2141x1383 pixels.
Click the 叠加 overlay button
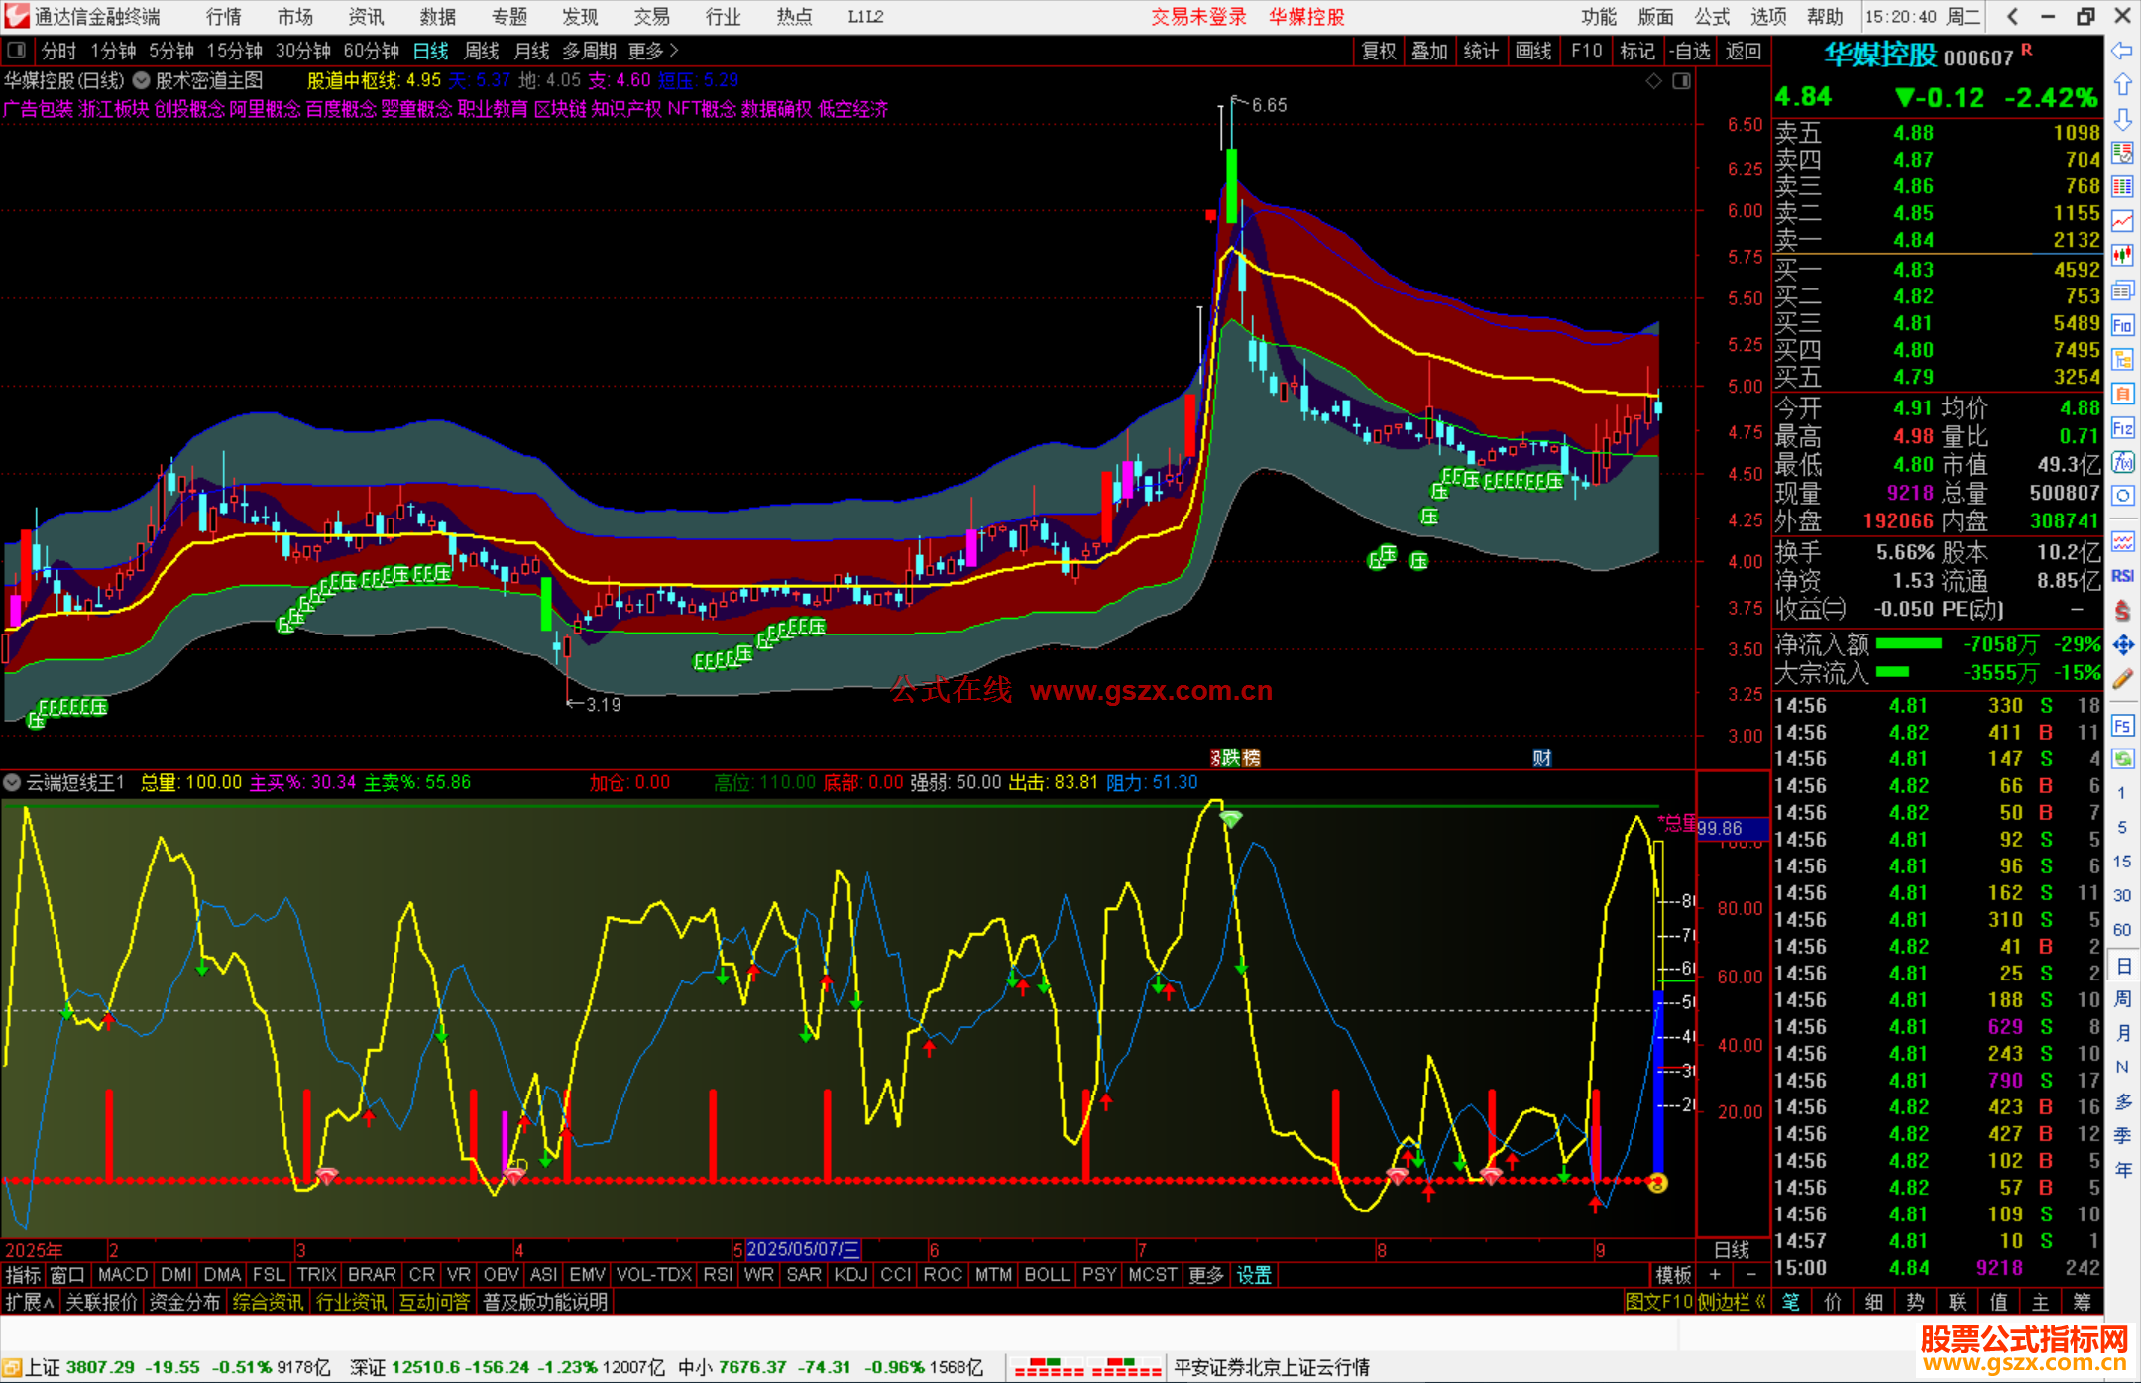coord(1430,51)
